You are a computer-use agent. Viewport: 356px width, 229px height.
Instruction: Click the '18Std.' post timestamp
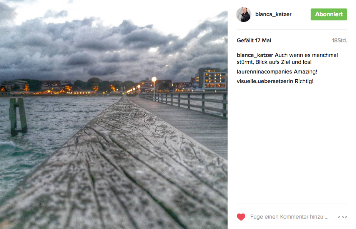(x=339, y=40)
